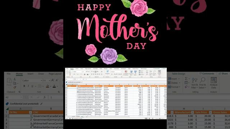The width and height of the screenshot is (230, 129).
Task: Click Increase Font Size icon in background ribbon
Action: [53, 80]
